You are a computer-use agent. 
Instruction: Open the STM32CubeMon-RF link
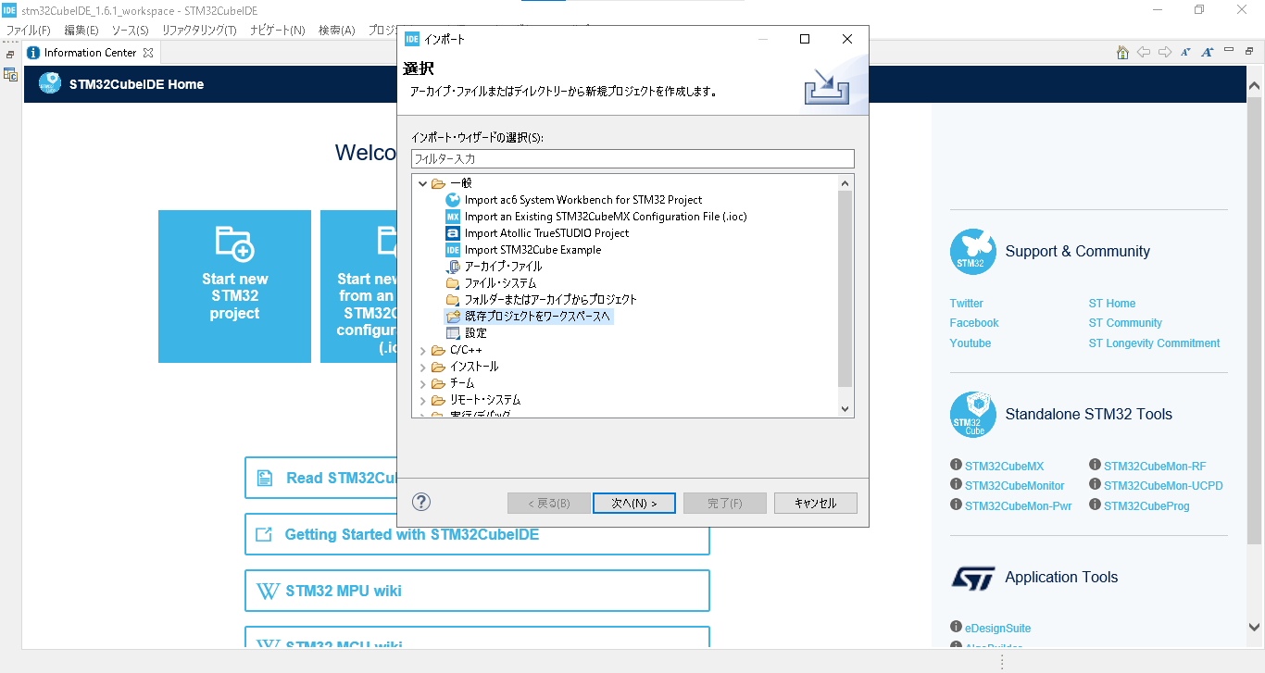(x=1155, y=467)
